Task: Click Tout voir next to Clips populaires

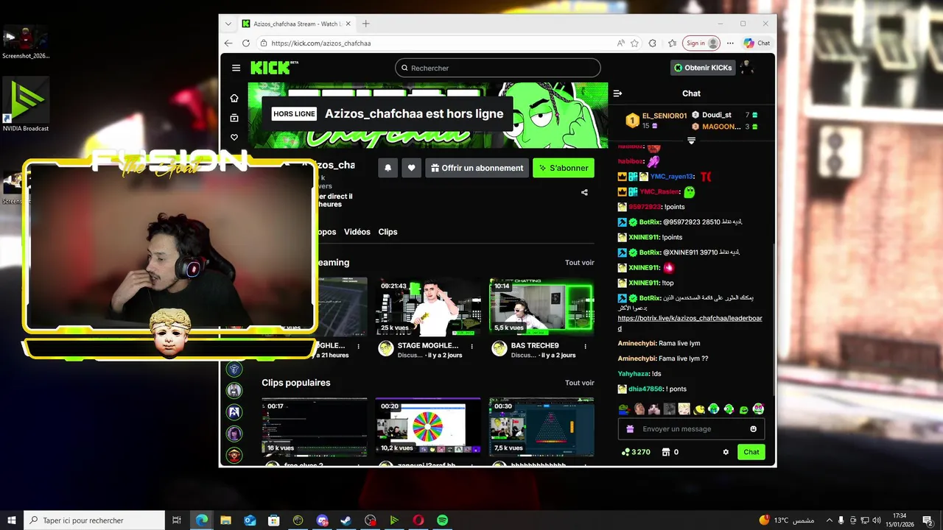Action: [x=579, y=383]
